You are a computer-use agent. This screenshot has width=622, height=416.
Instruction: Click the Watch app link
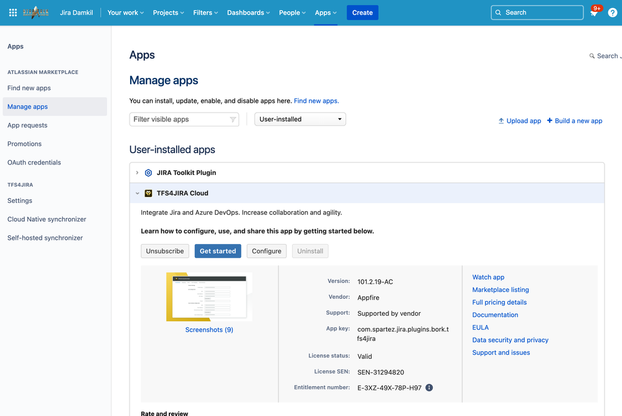(x=488, y=277)
